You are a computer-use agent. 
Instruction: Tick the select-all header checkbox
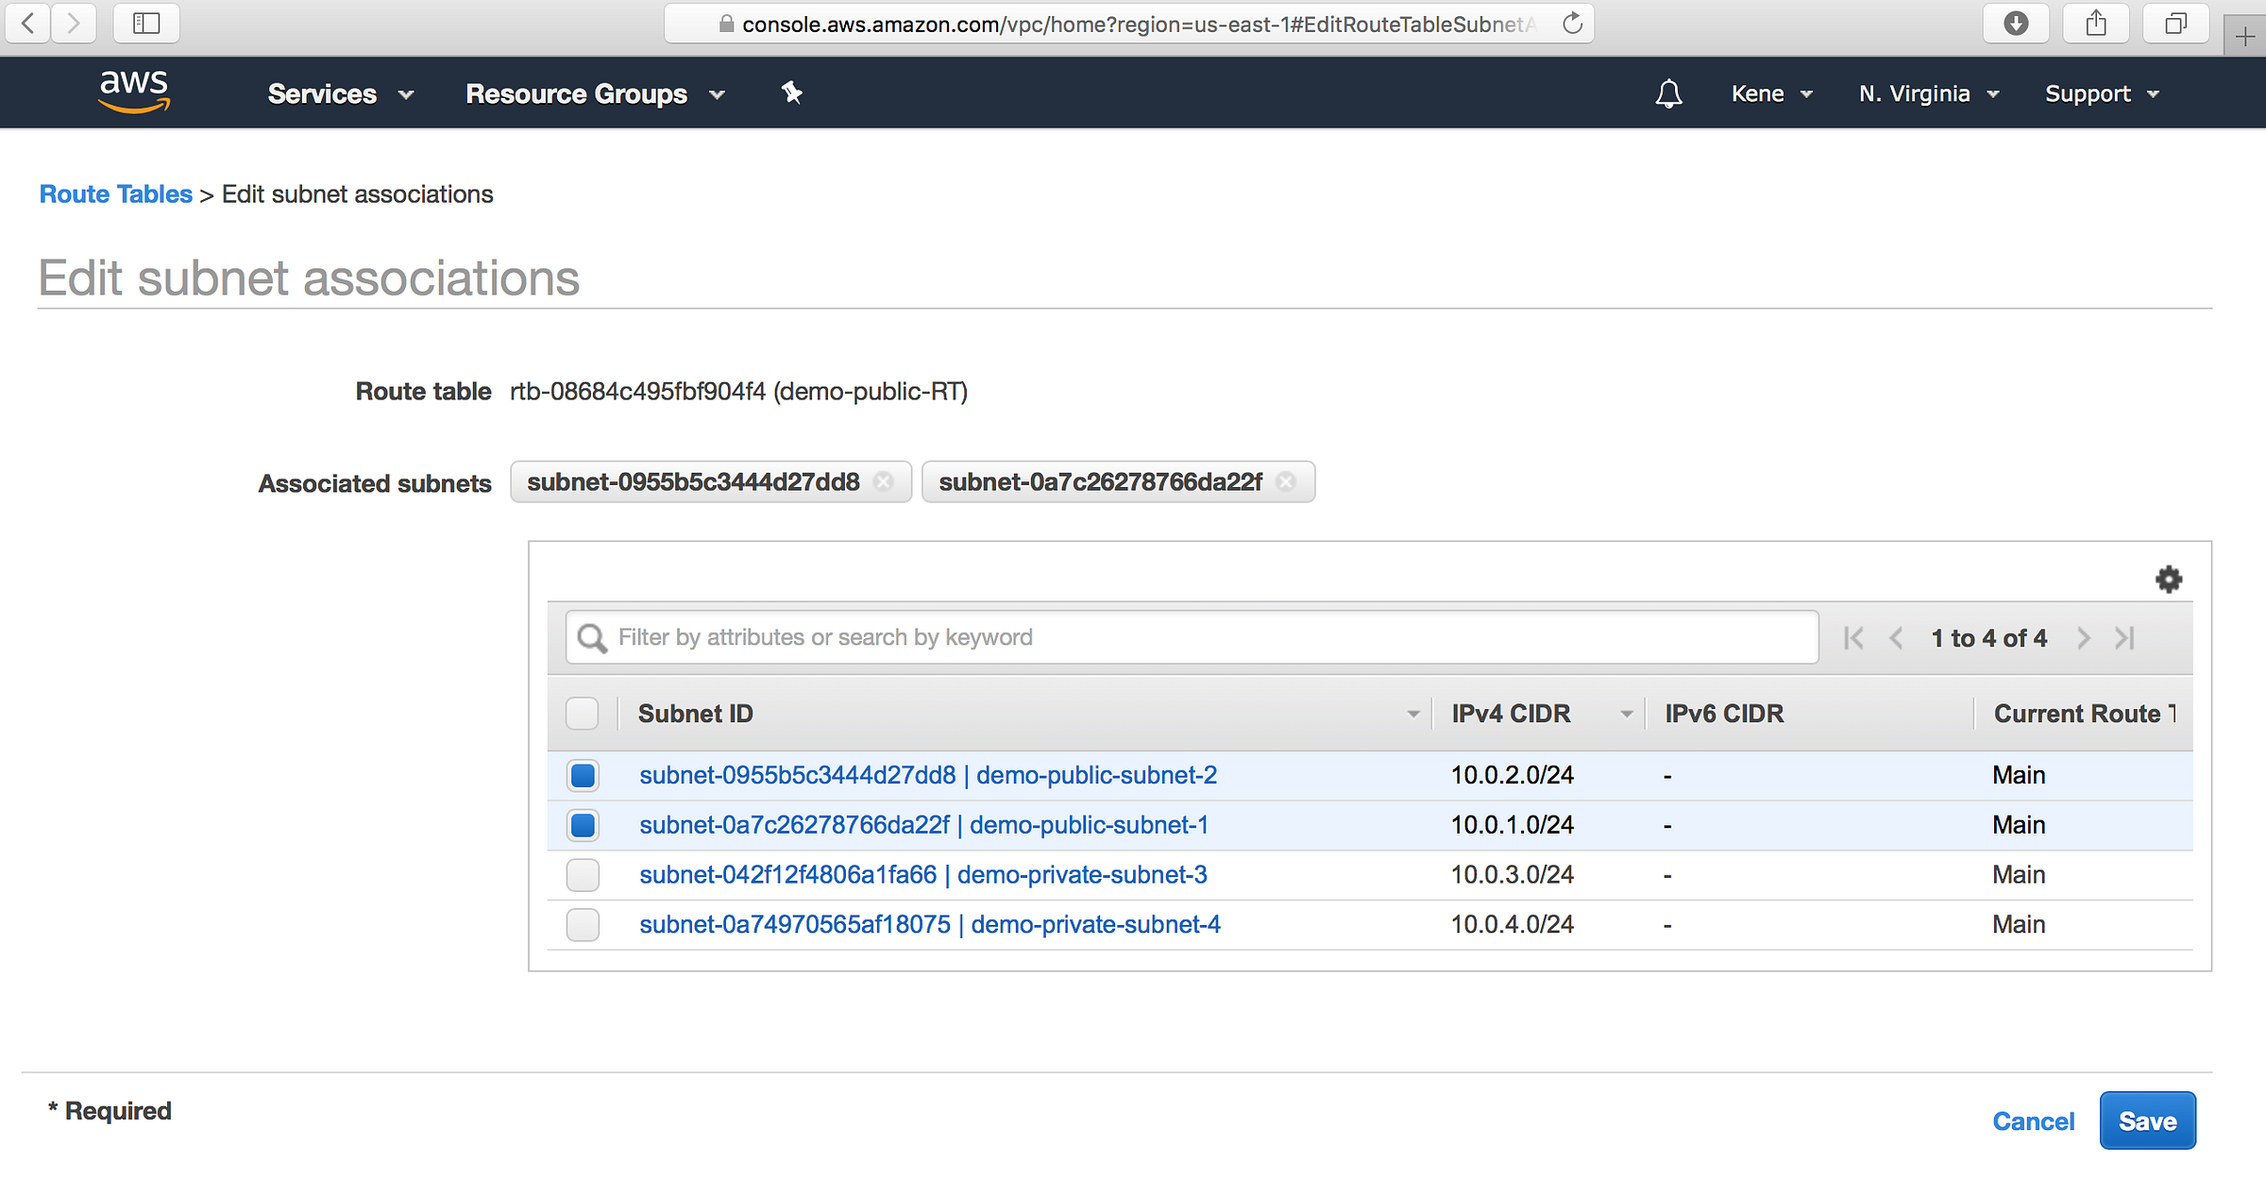click(583, 714)
